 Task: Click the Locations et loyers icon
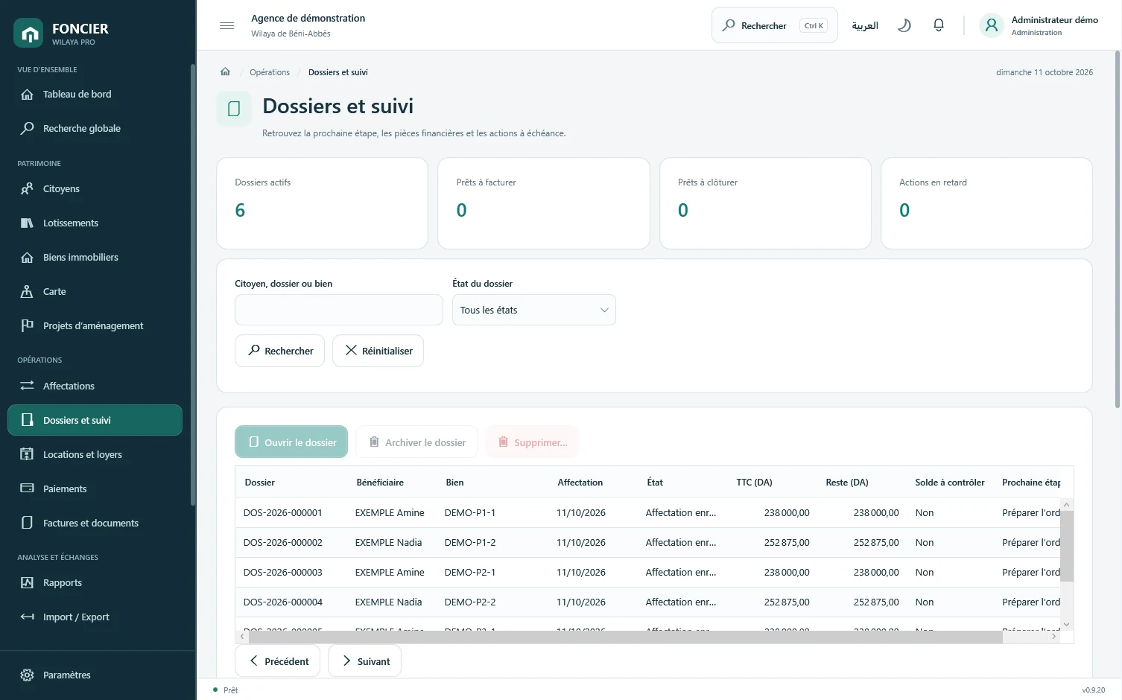tap(27, 454)
